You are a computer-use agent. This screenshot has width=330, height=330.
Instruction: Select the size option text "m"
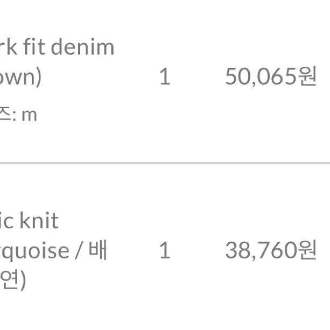coord(29,116)
